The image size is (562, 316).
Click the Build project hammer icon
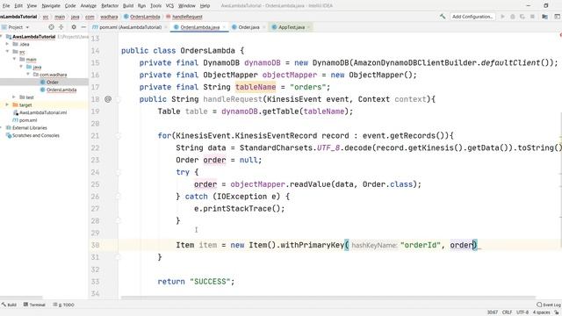tap(443, 17)
